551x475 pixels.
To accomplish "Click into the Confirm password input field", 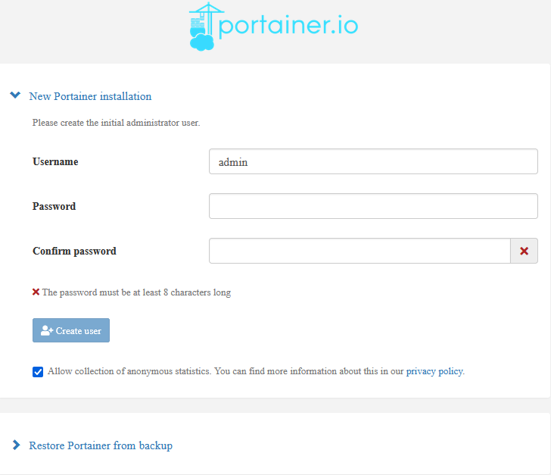I will (x=360, y=251).
